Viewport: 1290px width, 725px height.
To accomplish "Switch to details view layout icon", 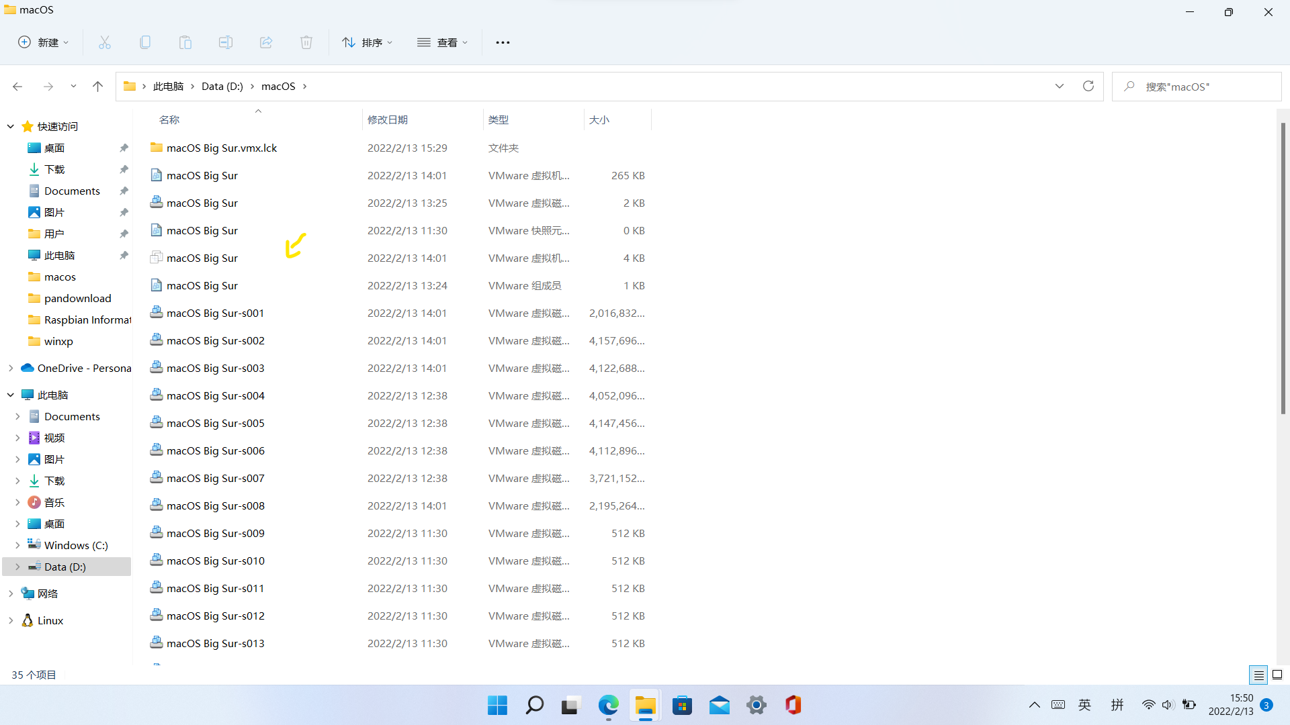I will click(x=1258, y=675).
